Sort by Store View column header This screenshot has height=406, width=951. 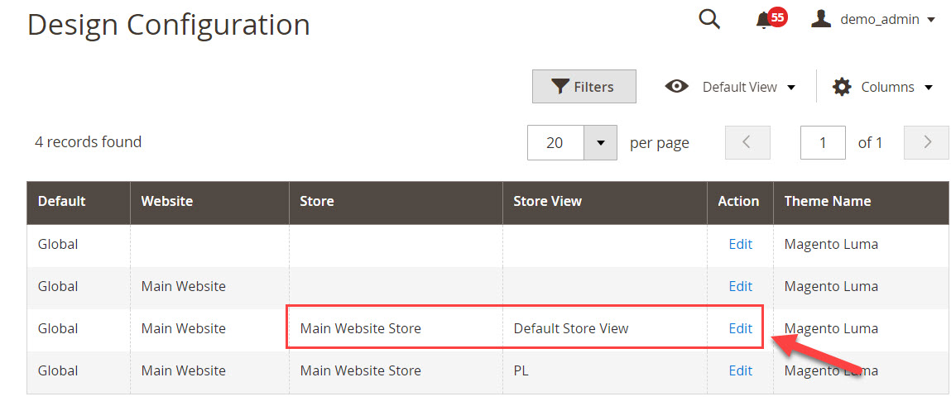[x=547, y=201]
